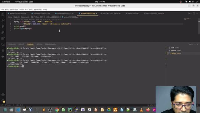Click the 02_Python_2021 breadcrumb segment
This screenshot has width=200, height=113.
37,17
